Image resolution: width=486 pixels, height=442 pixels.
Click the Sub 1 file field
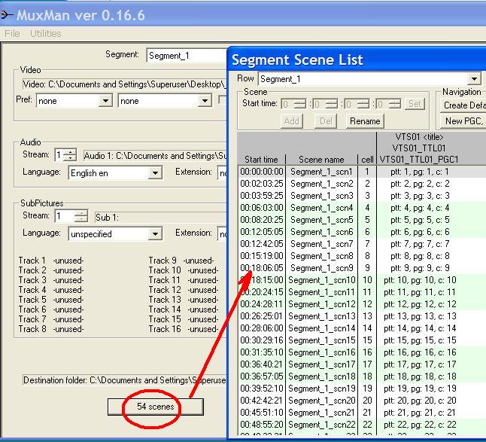161,218
